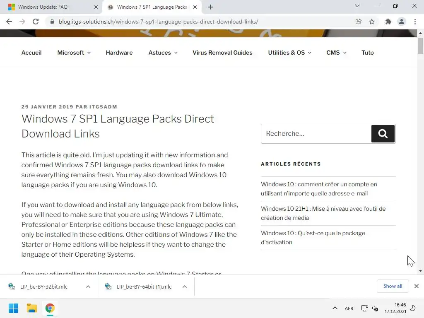Viewport: 424px width, 318px height.
Task: Open the Chrome profile avatar
Action: (x=402, y=22)
